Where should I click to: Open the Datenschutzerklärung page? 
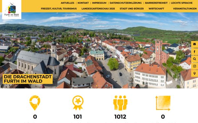(126, 3)
